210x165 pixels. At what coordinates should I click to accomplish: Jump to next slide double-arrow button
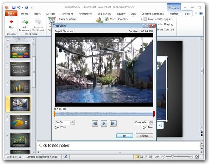(202, 135)
